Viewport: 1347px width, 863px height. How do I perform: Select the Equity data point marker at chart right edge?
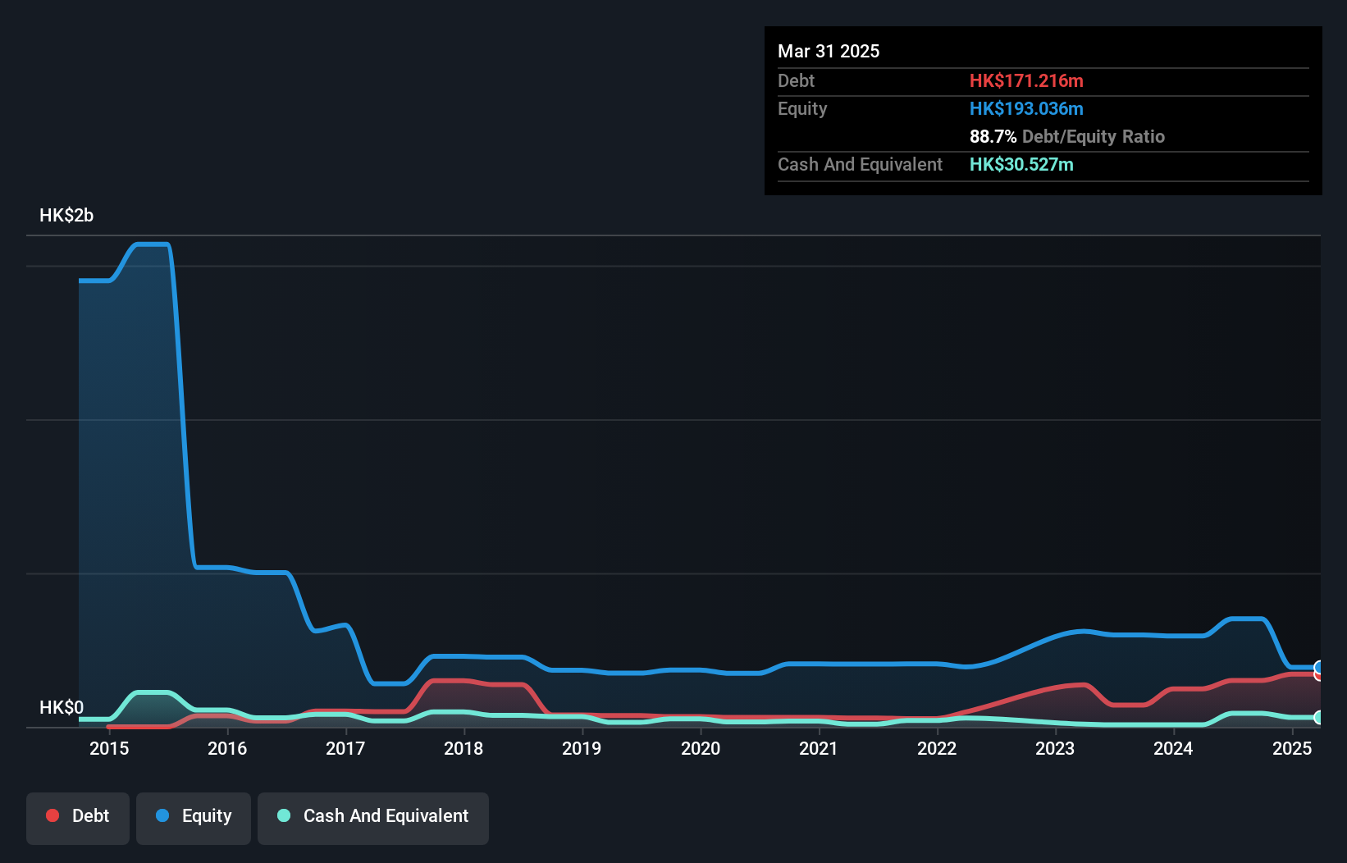click(x=1318, y=666)
